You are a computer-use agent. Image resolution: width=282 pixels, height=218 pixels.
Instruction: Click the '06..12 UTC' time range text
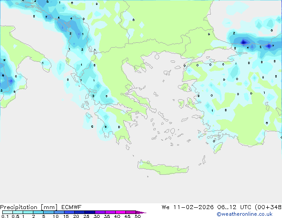click(x=234, y=207)
